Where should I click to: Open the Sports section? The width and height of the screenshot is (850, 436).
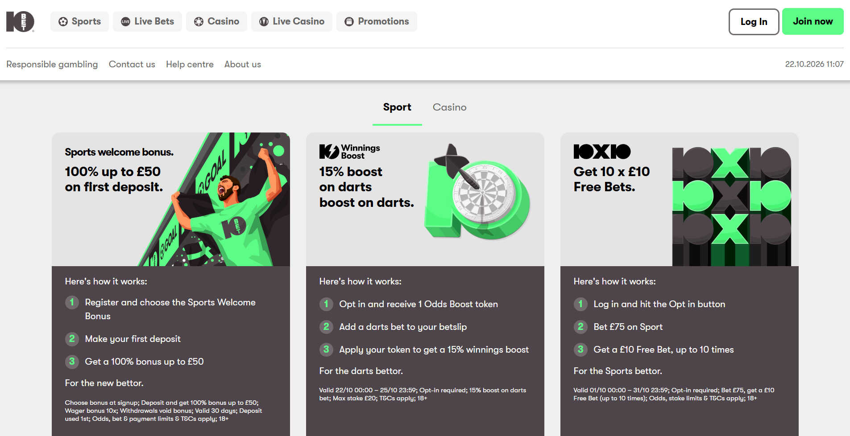pos(79,21)
